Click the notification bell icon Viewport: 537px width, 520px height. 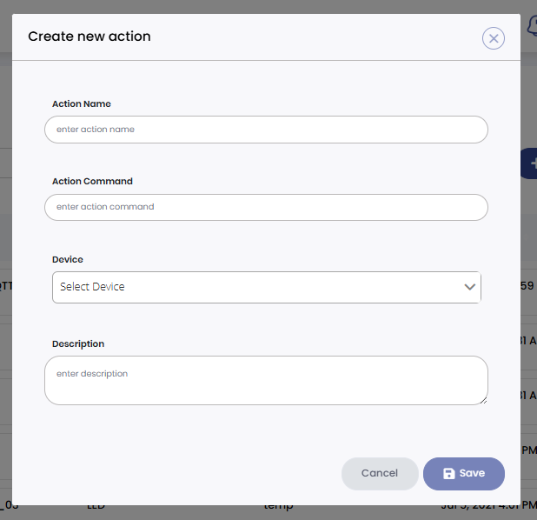tap(529, 27)
